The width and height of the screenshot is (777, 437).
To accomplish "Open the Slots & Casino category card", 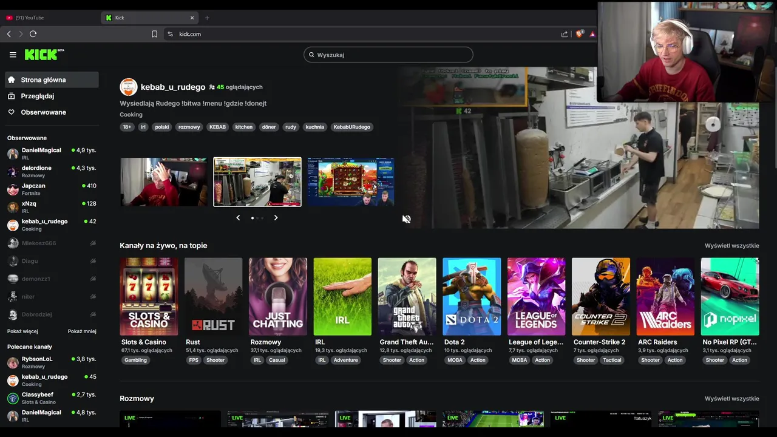I will [149, 297].
